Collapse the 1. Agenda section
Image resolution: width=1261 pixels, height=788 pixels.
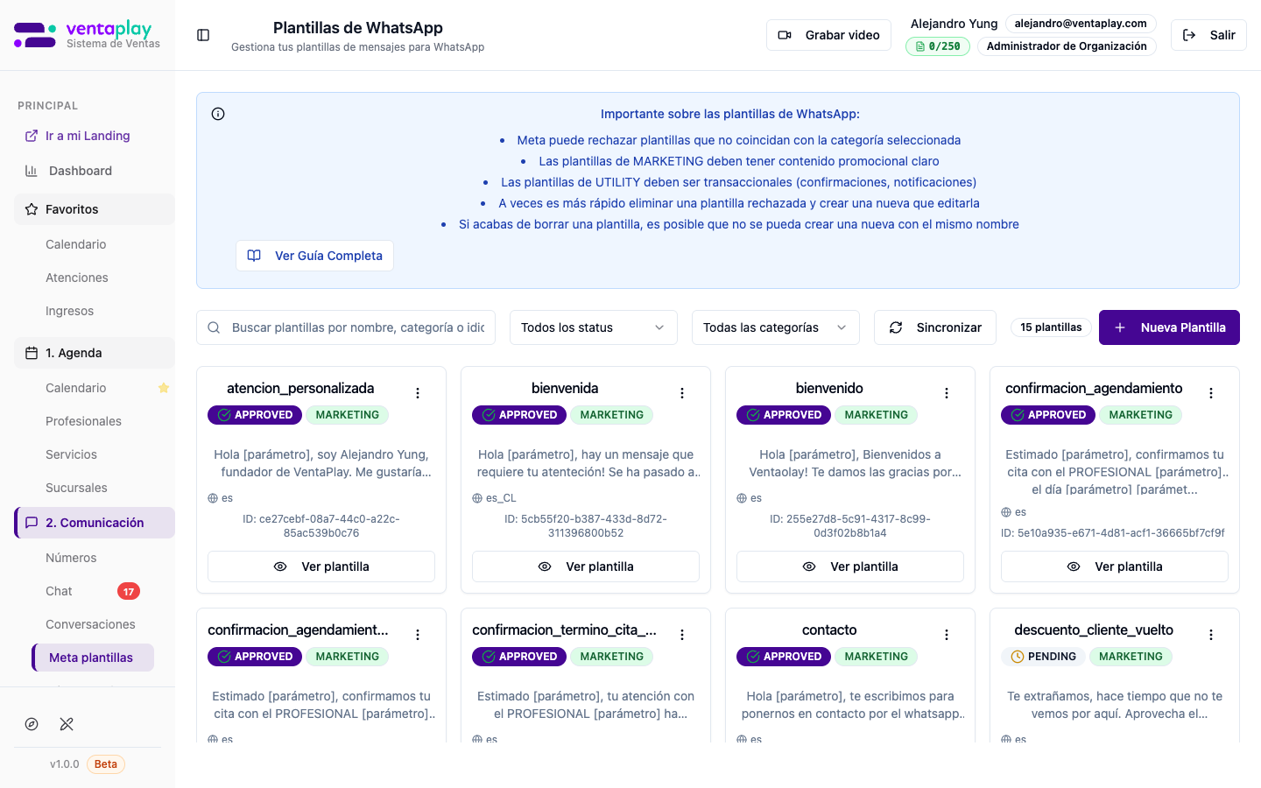pos(95,353)
